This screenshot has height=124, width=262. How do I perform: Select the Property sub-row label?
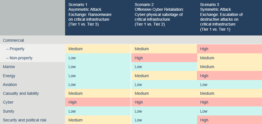pos(15,49)
